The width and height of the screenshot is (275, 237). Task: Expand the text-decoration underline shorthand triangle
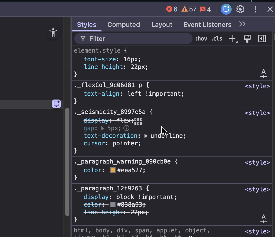146,136
